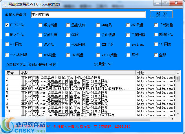Tick the good.gd checkbox

(128, 44)
